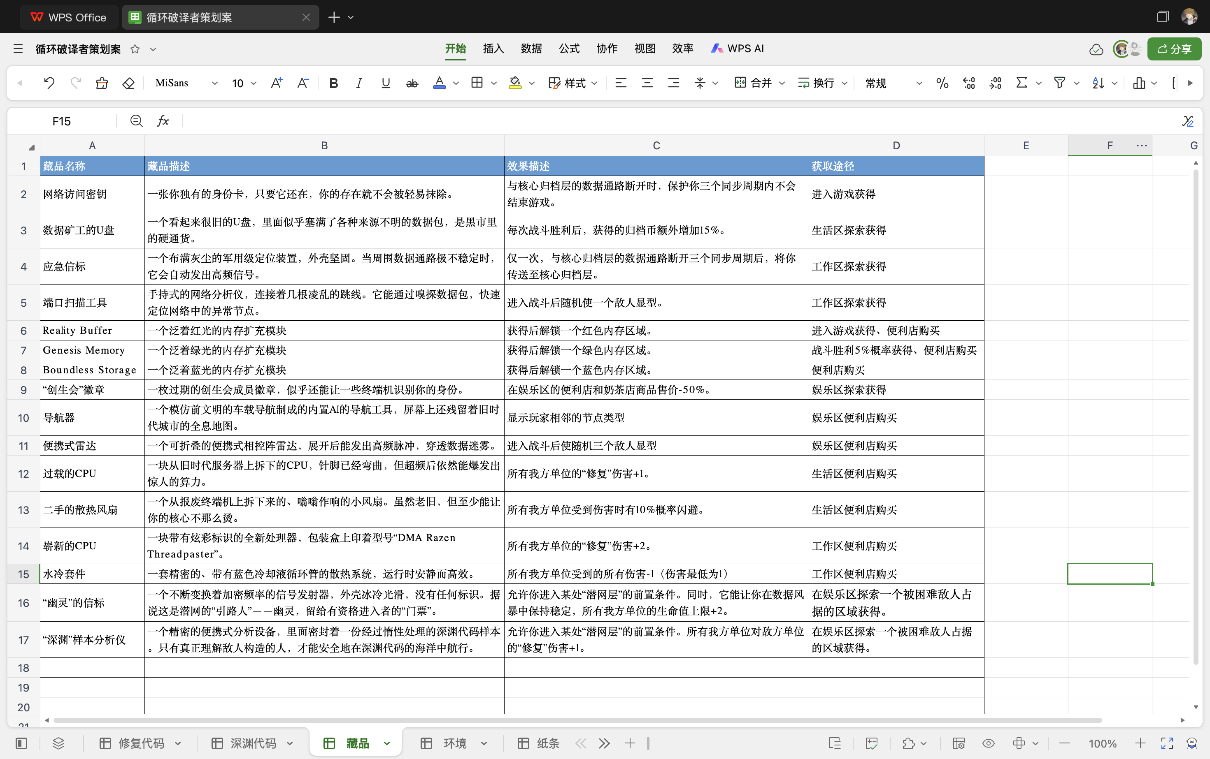The width and height of the screenshot is (1210, 759).
Task: Click the font color A swatch
Action: tap(439, 83)
